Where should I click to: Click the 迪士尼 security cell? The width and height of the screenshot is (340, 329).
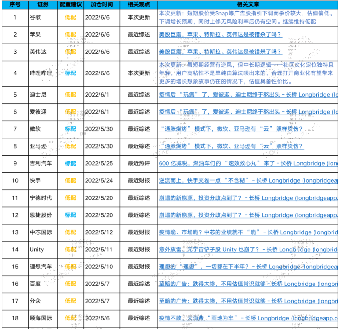pos(43,95)
